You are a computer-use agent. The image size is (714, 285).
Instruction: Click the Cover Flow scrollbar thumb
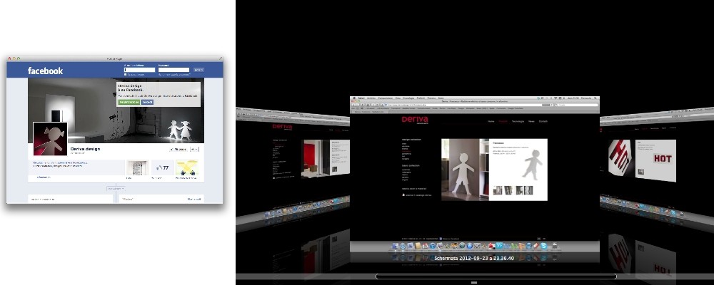point(496,276)
